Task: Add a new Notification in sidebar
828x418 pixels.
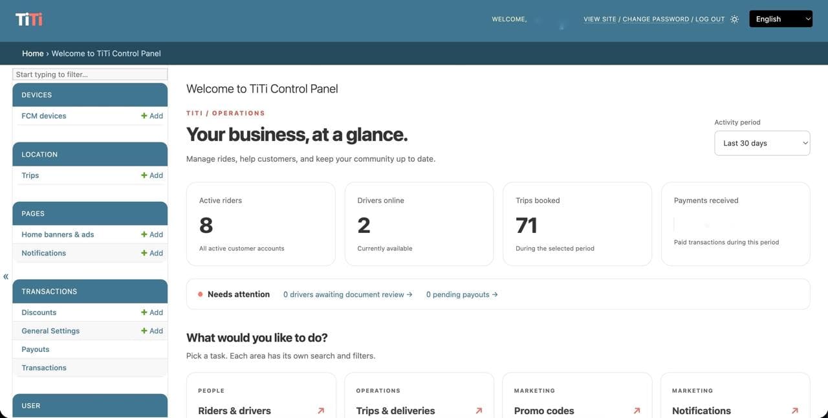Action: tap(152, 253)
